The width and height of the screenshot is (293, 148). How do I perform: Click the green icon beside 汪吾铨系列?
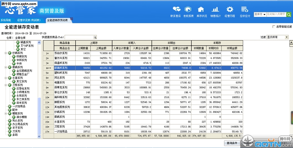(14, 88)
